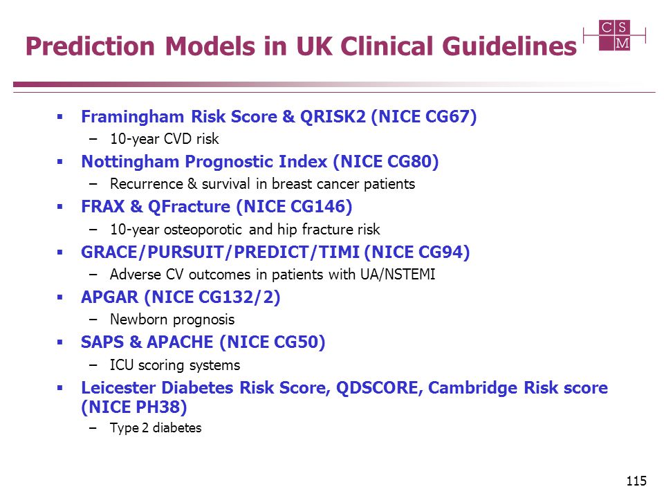Image resolution: width=664 pixels, height=498 pixels.
Task: Select the FRAX & QFracture heading
Action: coord(216,207)
